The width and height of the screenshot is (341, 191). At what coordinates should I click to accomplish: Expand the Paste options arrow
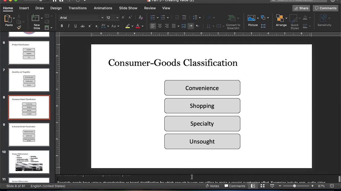(x=14, y=18)
